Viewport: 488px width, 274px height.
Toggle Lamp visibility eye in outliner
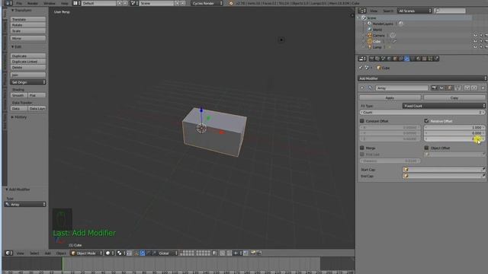[475, 47]
